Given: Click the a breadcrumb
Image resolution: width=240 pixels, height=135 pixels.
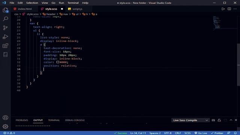Looking at the screenshot, I should point(96,14).
